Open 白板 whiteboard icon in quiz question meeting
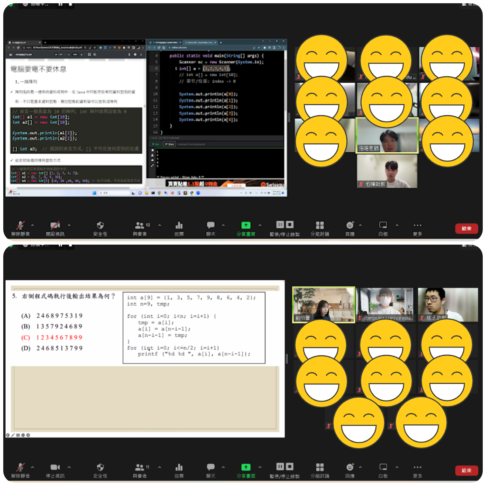 pyautogui.click(x=383, y=467)
